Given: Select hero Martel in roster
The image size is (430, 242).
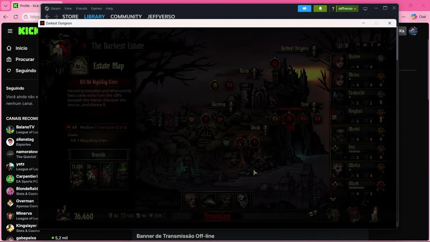Looking at the screenshot, I should [x=358, y=134].
